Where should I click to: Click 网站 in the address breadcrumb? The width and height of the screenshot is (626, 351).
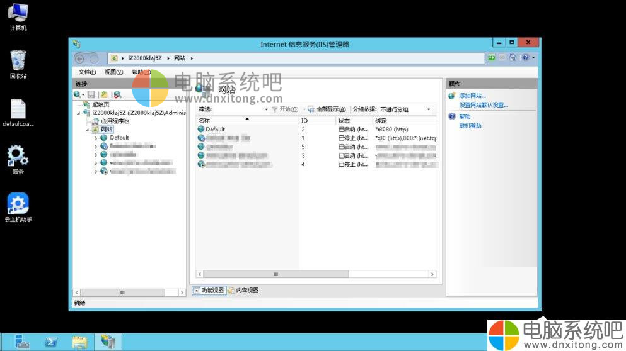click(180, 58)
